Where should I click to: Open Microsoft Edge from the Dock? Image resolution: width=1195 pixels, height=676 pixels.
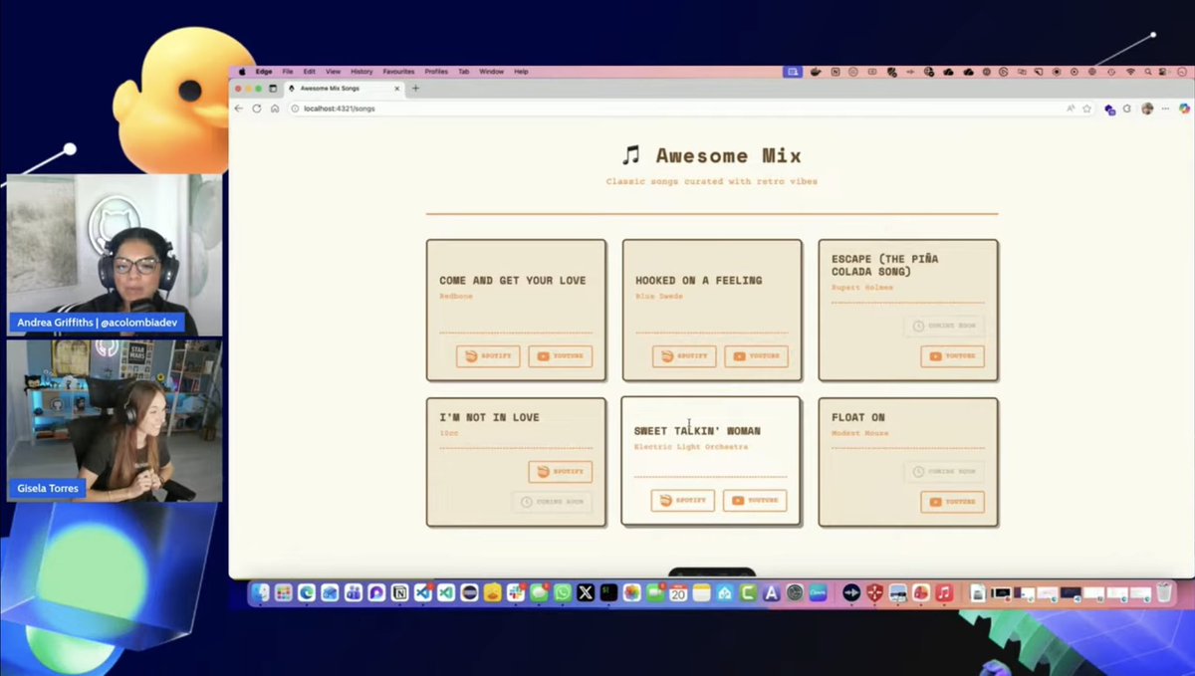pyautogui.click(x=307, y=592)
